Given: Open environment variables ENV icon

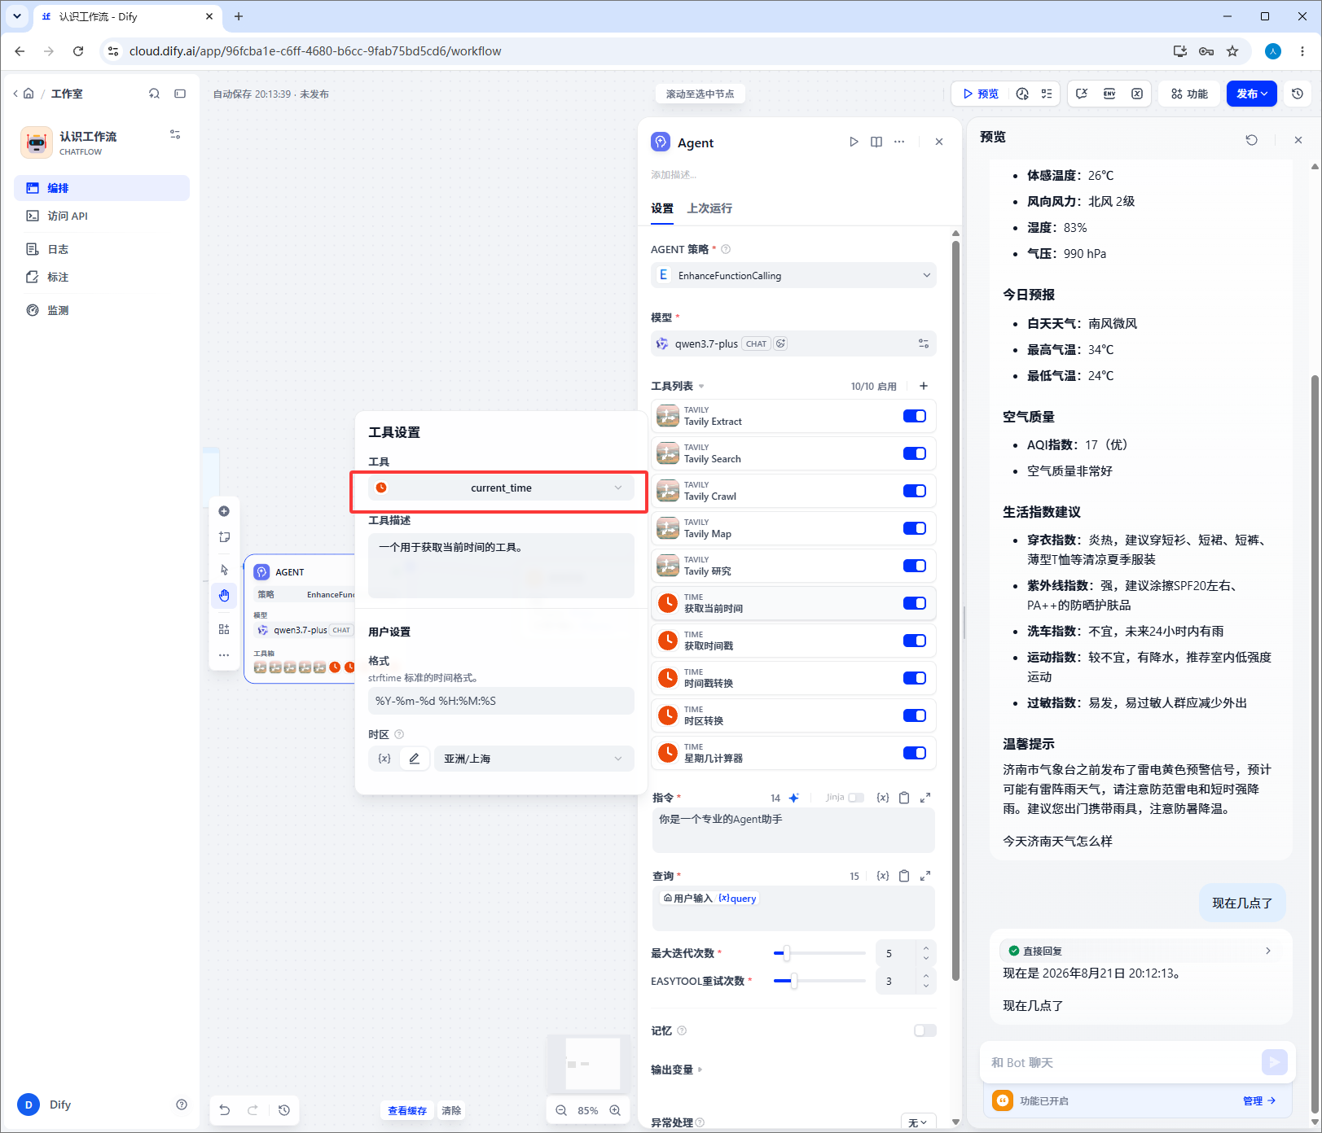Looking at the screenshot, I should pos(1109,94).
